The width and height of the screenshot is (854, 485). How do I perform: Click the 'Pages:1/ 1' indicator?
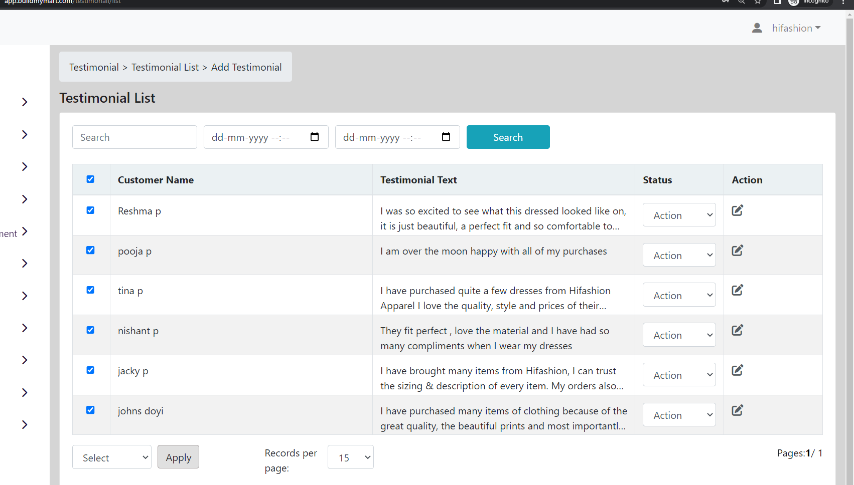coord(800,453)
